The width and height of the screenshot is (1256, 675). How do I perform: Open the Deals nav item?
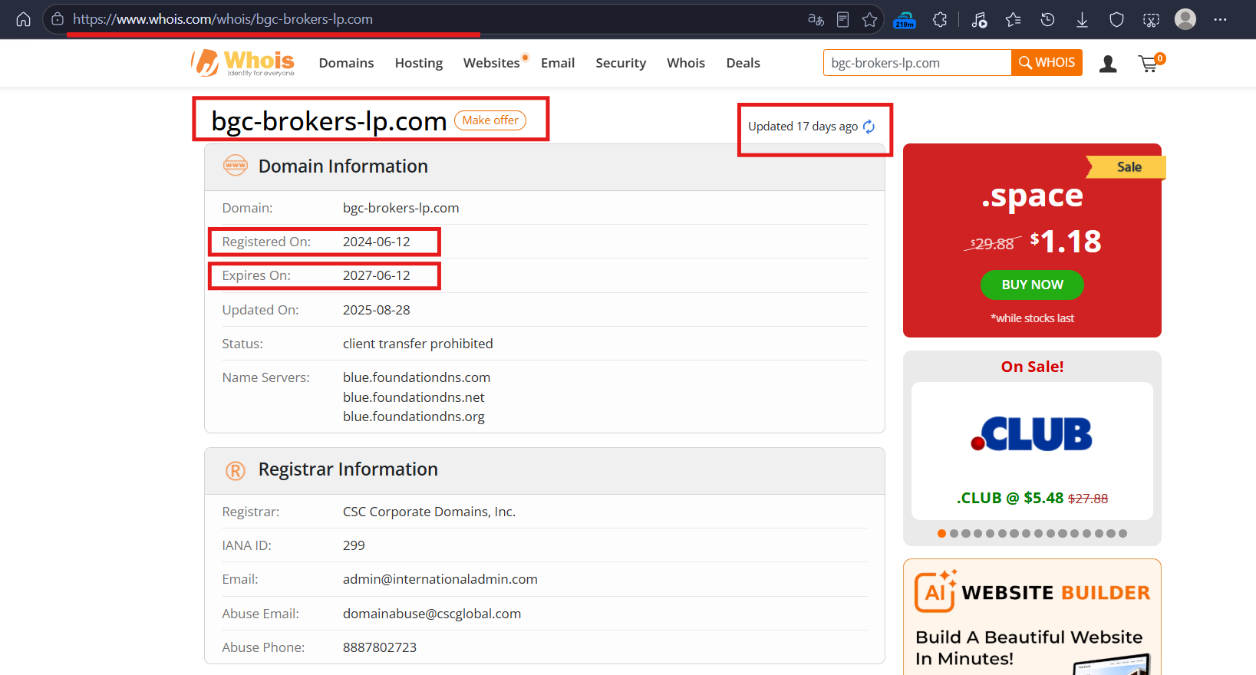click(x=743, y=63)
